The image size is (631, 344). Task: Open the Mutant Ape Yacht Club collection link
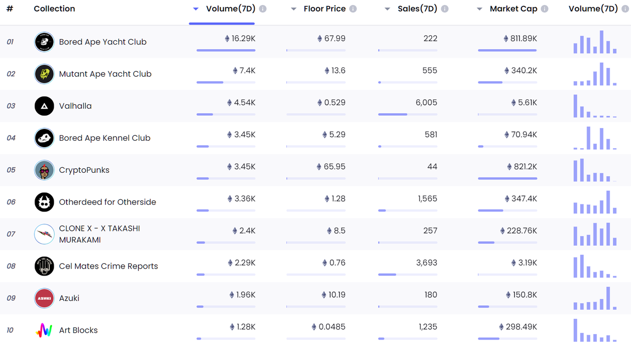tap(105, 74)
